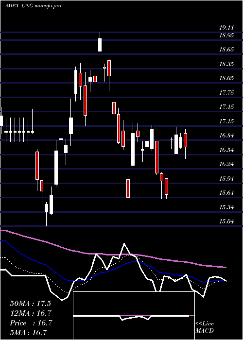243x340 pixels.
Task: Click the 5MA : 16.7 readout
Action: (x=28, y=332)
